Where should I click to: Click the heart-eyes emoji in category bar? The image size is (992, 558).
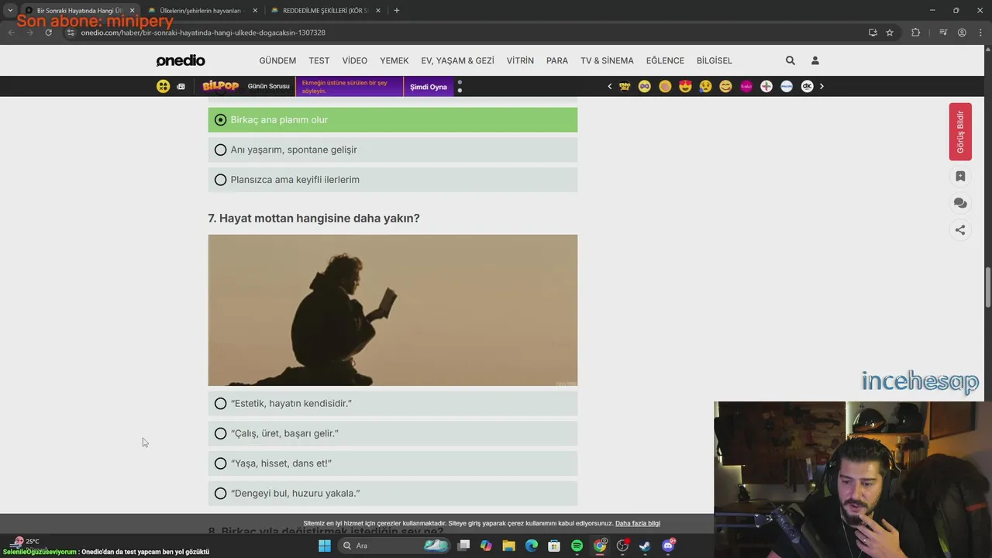(x=685, y=86)
